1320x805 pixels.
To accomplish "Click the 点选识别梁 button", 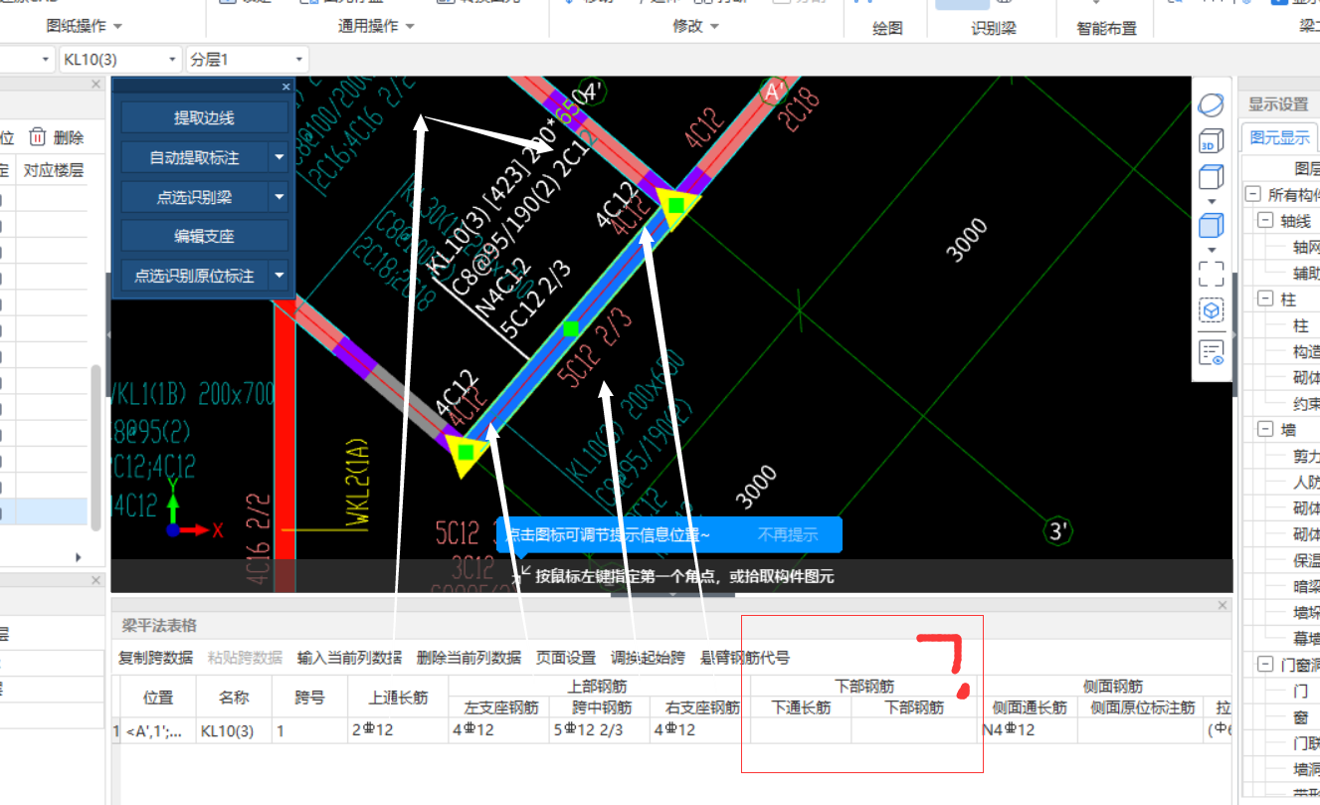I will point(195,197).
